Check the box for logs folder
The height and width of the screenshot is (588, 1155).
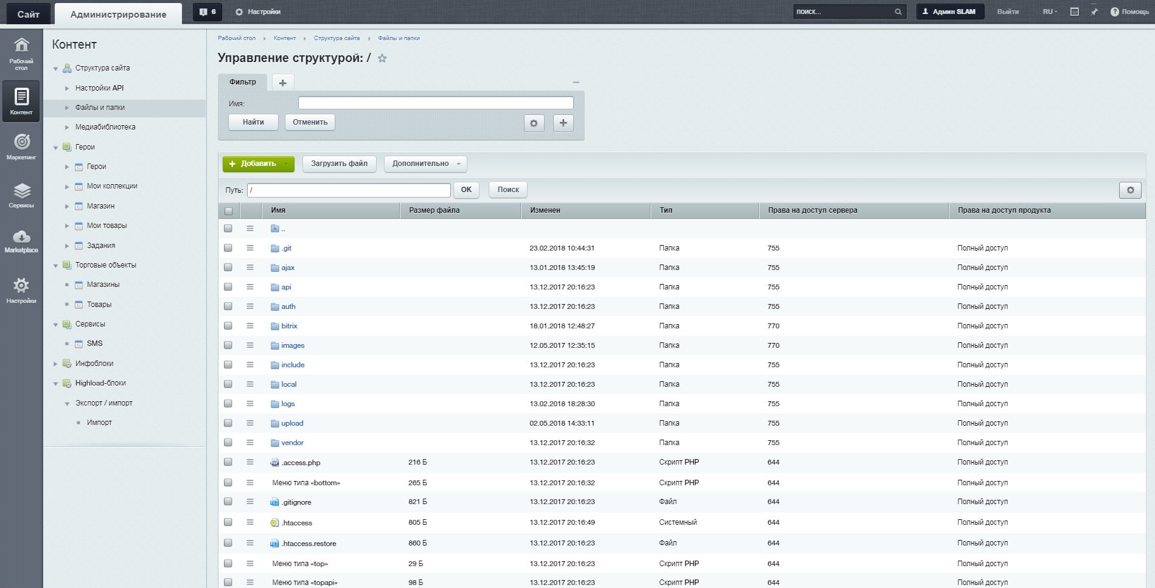tap(228, 404)
